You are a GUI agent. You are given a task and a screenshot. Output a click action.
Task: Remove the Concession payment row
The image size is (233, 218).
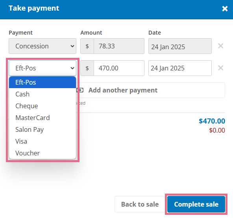220,46
